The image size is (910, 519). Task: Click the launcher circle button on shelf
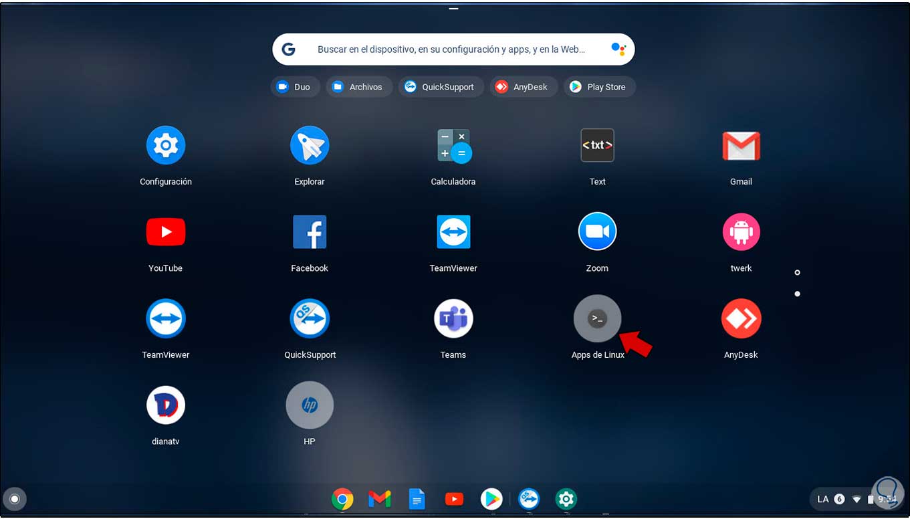point(15,499)
